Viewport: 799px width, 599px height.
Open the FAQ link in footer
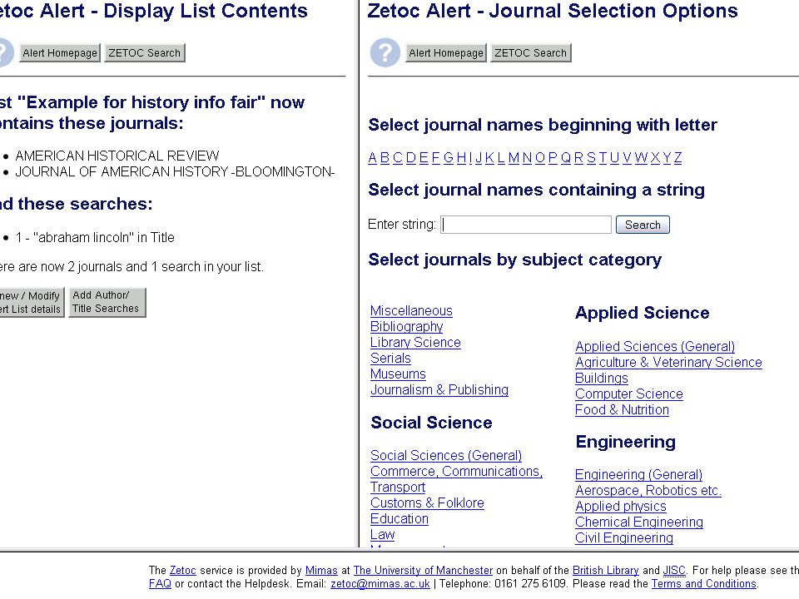point(160,584)
